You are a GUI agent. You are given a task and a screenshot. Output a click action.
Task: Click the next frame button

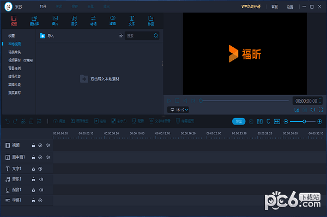click(193, 101)
